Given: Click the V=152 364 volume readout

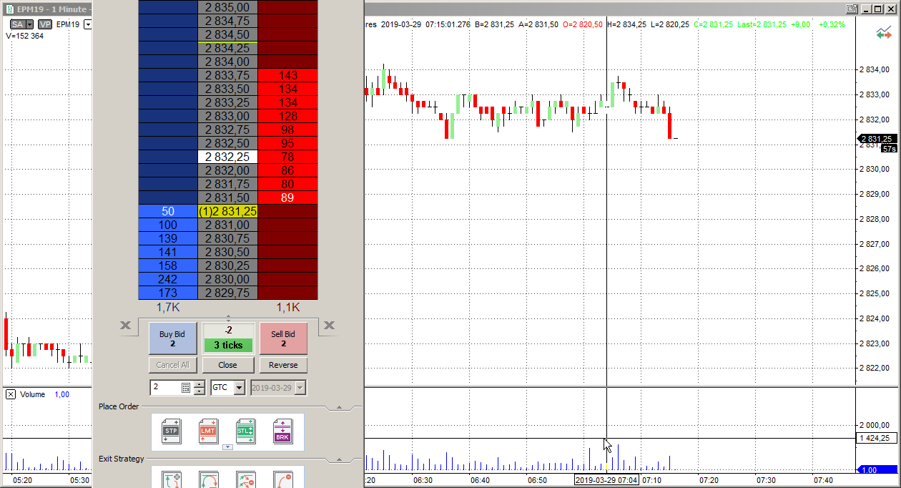Looking at the screenshot, I should click(x=24, y=36).
